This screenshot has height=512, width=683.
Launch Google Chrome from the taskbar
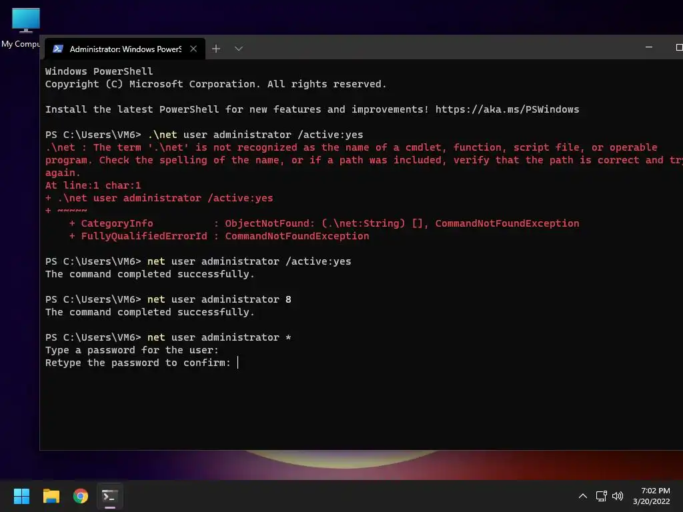pyautogui.click(x=81, y=496)
